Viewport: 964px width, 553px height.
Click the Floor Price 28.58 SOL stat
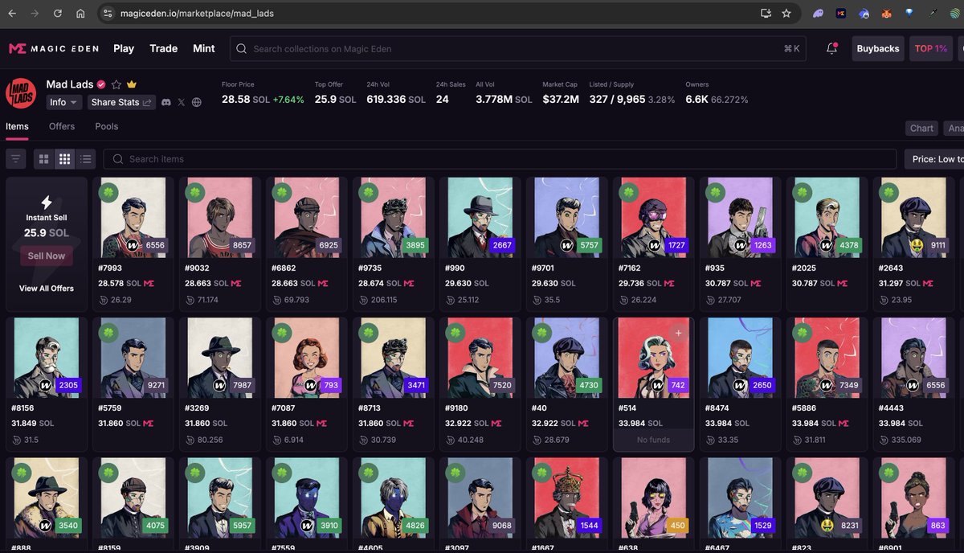[x=263, y=94]
